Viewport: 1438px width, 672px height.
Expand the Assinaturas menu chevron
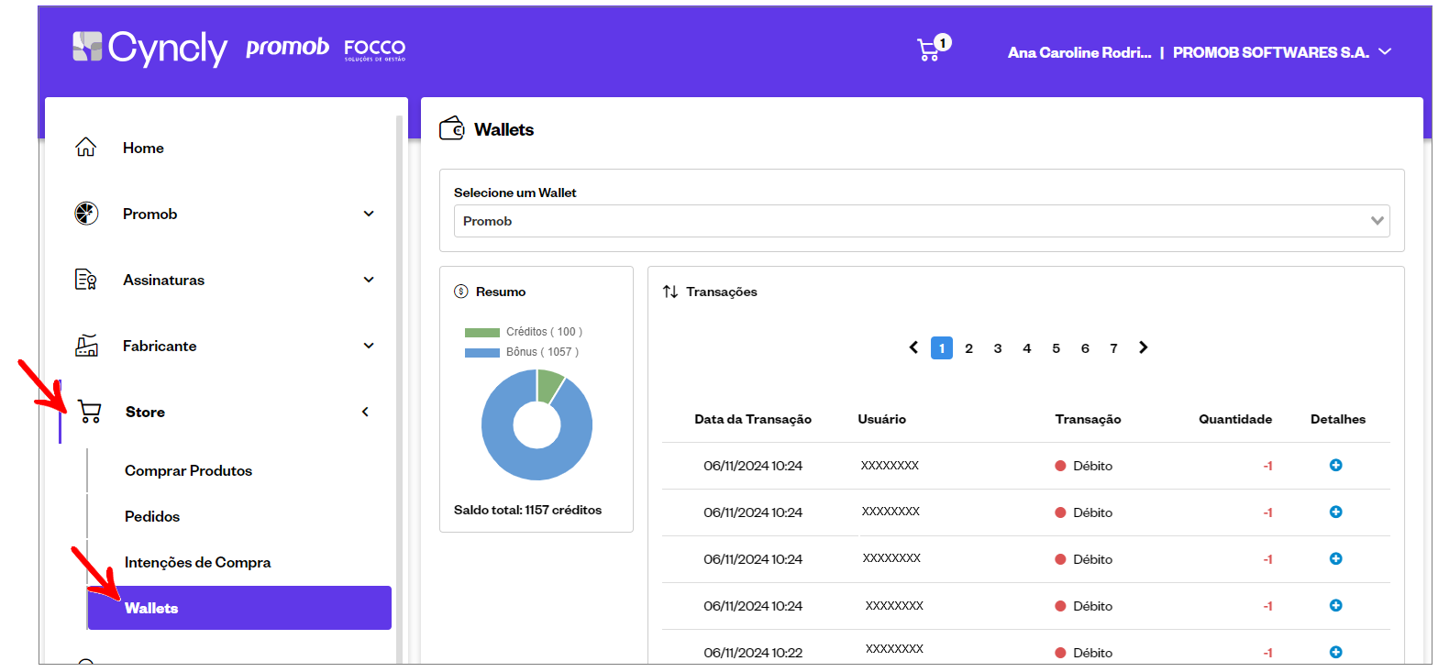(x=369, y=280)
